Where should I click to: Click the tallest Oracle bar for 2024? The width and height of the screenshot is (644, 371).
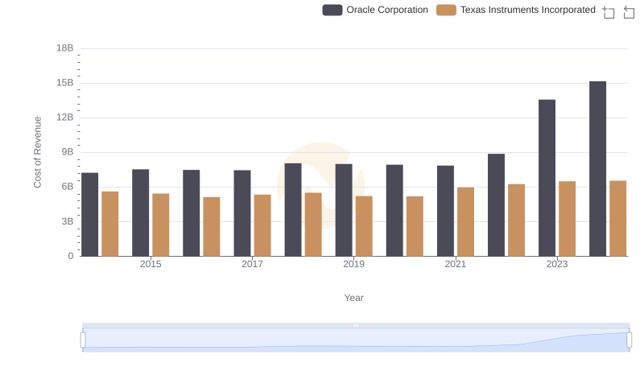(x=597, y=169)
